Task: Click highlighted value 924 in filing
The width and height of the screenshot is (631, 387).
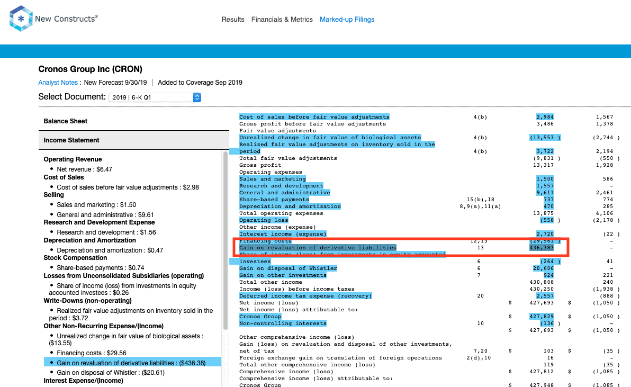Action: tap(548, 275)
